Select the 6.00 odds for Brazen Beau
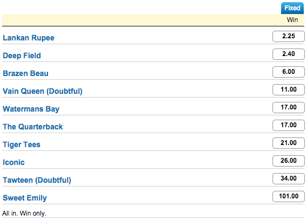The image size is (307, 221). click(289, 72)
